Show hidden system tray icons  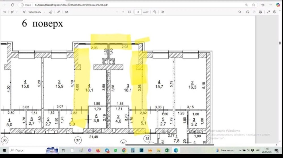(240, 150)
